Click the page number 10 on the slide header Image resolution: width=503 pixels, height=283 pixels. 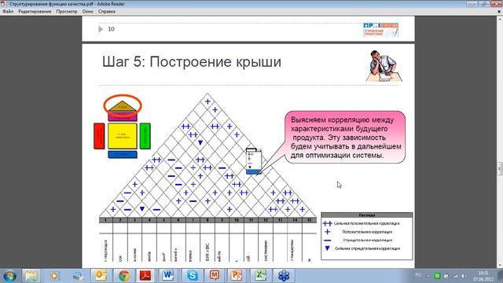(x=111, y=29)
